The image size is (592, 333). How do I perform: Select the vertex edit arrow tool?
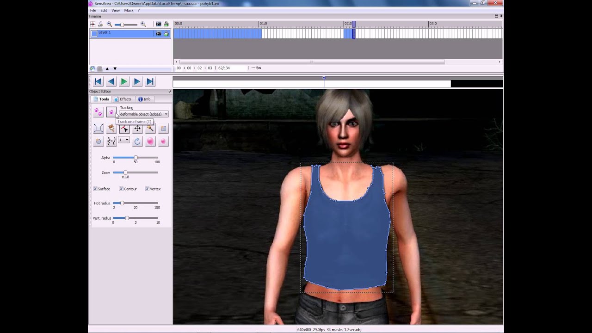(124, 129)
